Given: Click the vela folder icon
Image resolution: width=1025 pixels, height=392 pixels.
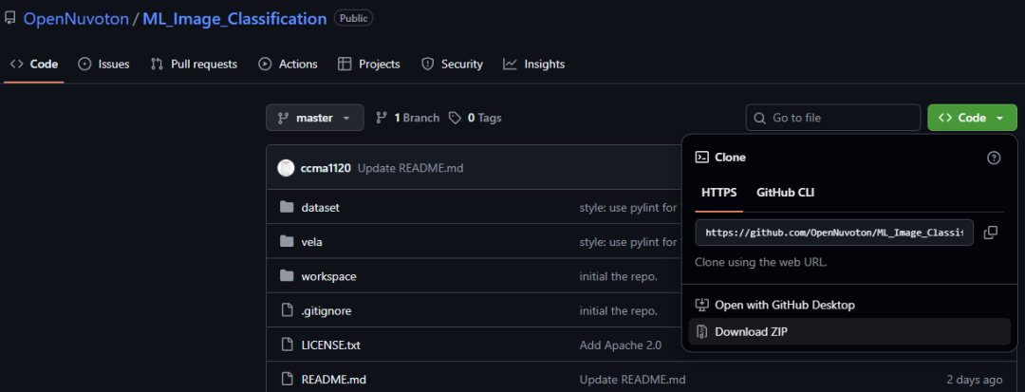Looking at the screenshot, I should click(287, 242).
